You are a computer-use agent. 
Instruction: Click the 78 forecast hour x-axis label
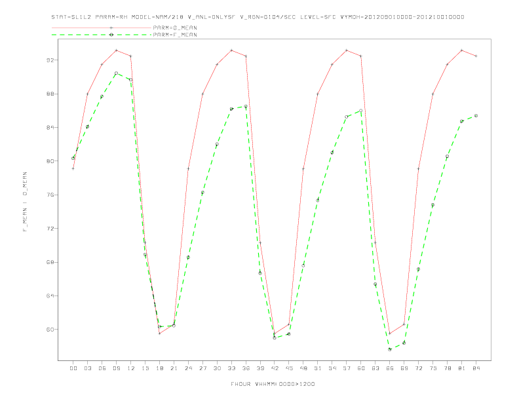[x=447, y=368]
